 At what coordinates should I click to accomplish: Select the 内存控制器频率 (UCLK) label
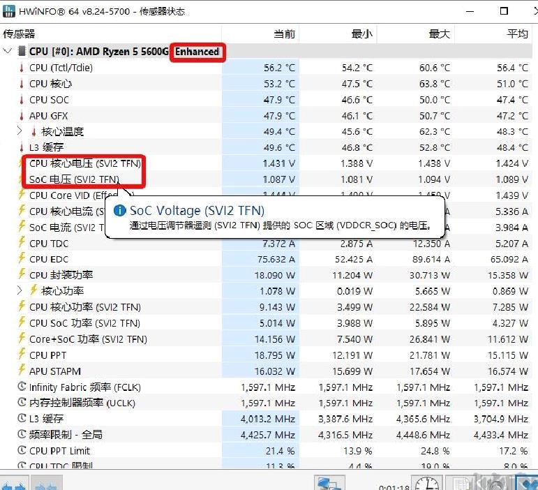[x=82, y=403]
